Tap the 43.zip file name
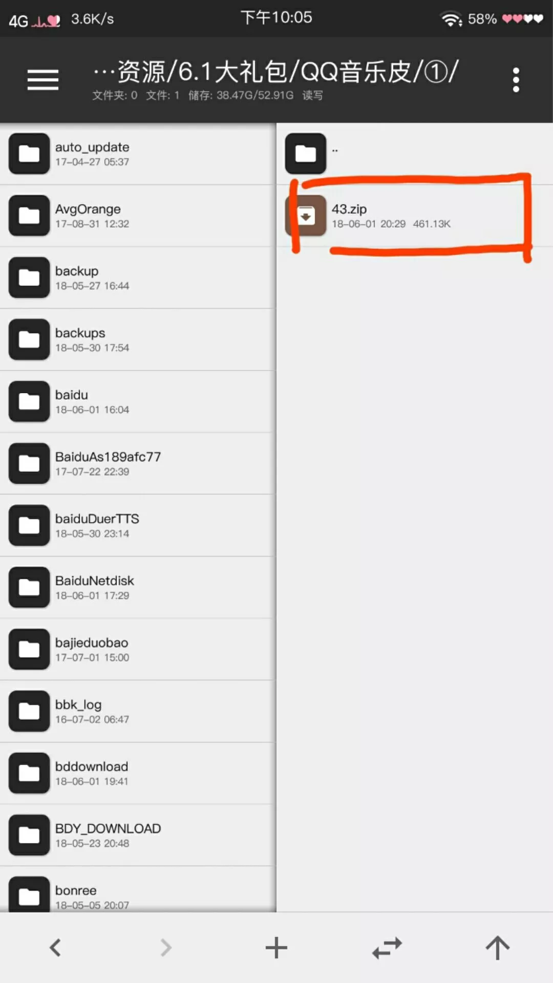553x983 pixels. [x=349, y=209]
